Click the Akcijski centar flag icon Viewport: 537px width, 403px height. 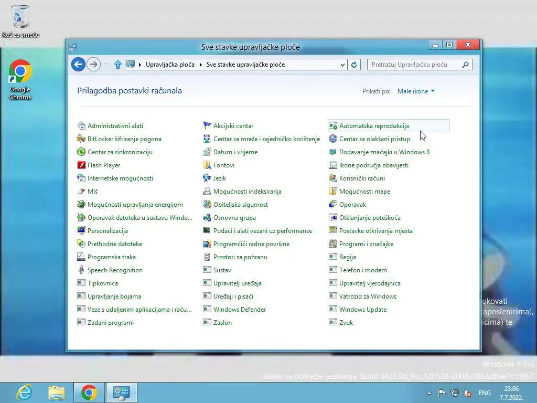207,126
